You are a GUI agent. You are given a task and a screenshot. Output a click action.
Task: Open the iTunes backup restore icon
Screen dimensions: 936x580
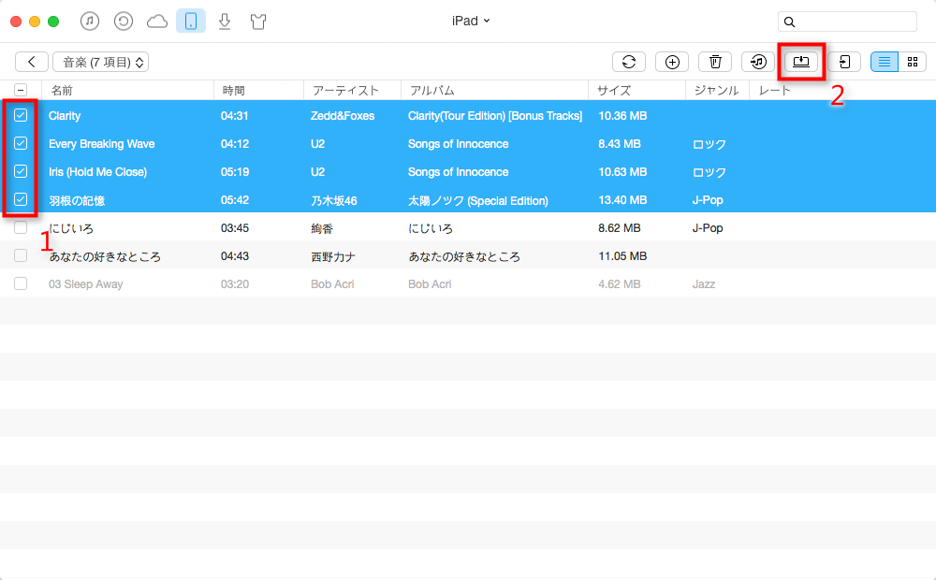click(123, 22)
